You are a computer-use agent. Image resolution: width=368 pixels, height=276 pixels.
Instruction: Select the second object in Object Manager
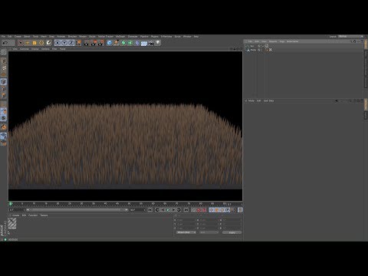point(253,50)
